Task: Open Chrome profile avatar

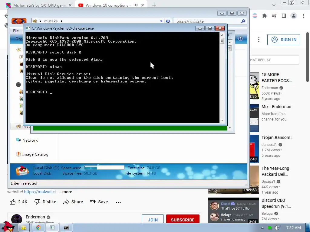Action: (x=294, y=16)
